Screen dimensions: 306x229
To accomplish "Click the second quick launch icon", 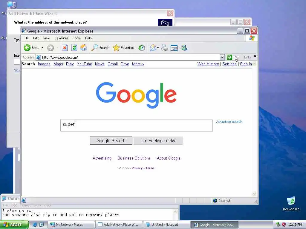I will click(x=42, y=225).
